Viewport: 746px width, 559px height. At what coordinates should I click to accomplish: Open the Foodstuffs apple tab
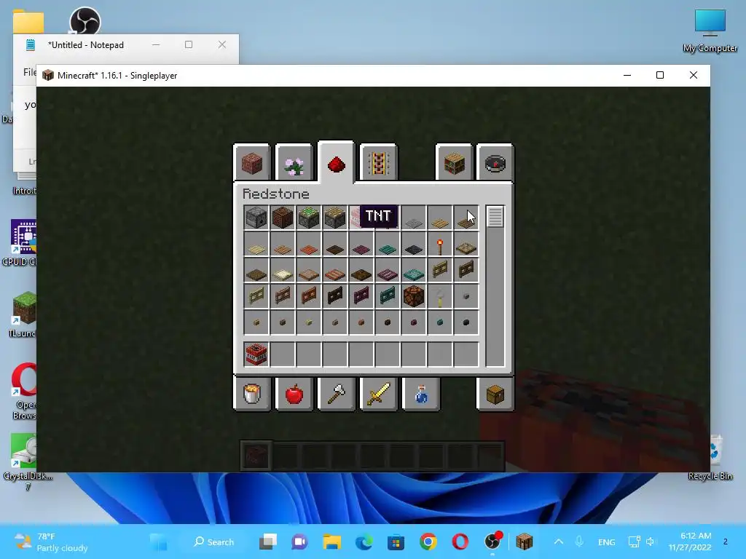click(x=294, y=394)
